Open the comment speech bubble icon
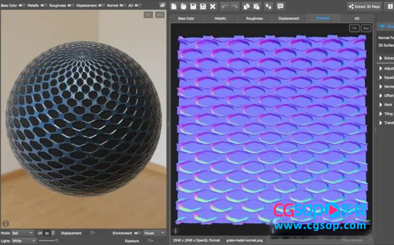The image size is (394, 245). 280,6
